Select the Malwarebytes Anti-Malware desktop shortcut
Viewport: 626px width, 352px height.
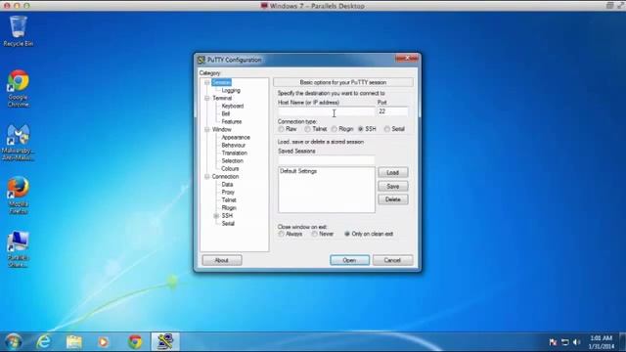point(18,142)
